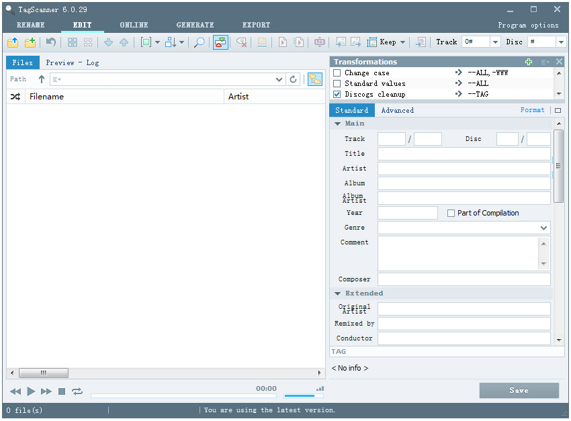571x421 pixels.
Task: Click the single page play icon
Action: pos(283,42)
